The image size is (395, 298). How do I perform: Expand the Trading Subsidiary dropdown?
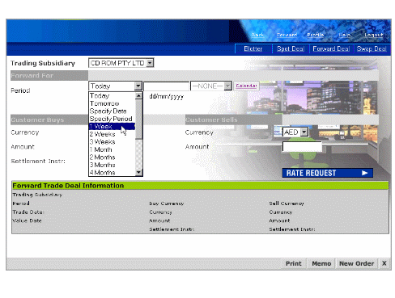[150, 63]
